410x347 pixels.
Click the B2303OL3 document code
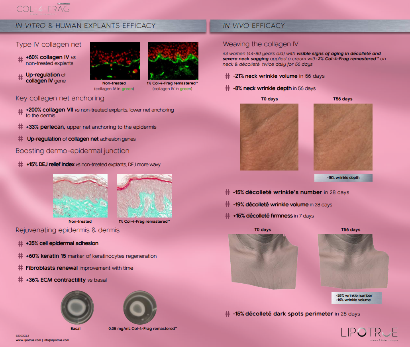click(x=22, y=335)
